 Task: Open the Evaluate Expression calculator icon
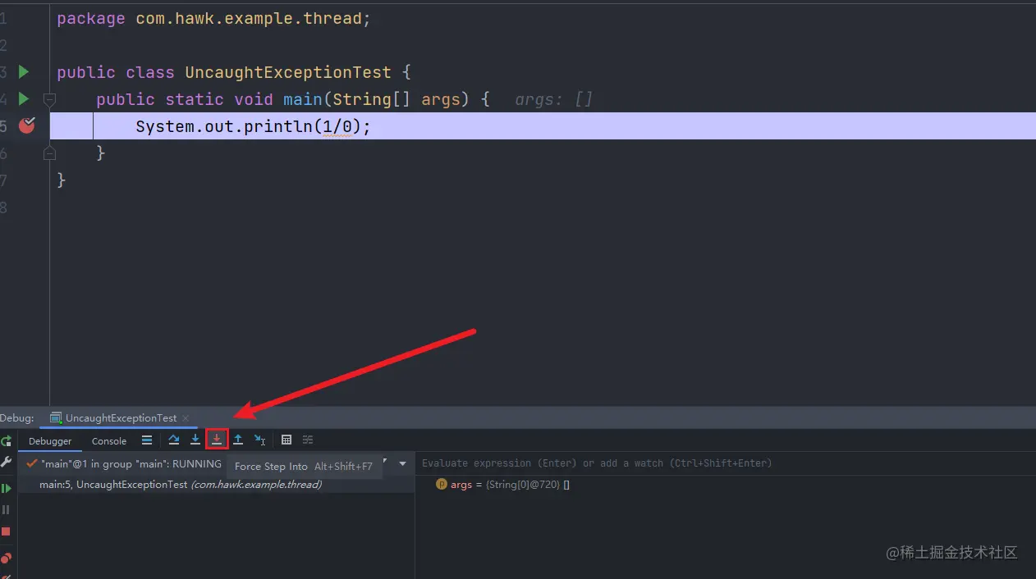click(x=287, y=440)
